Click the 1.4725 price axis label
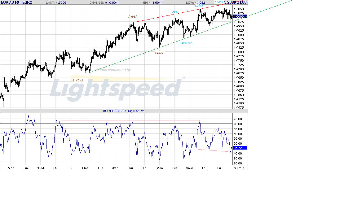The height and width of the screenshot is (209, 353). point(239,65)
